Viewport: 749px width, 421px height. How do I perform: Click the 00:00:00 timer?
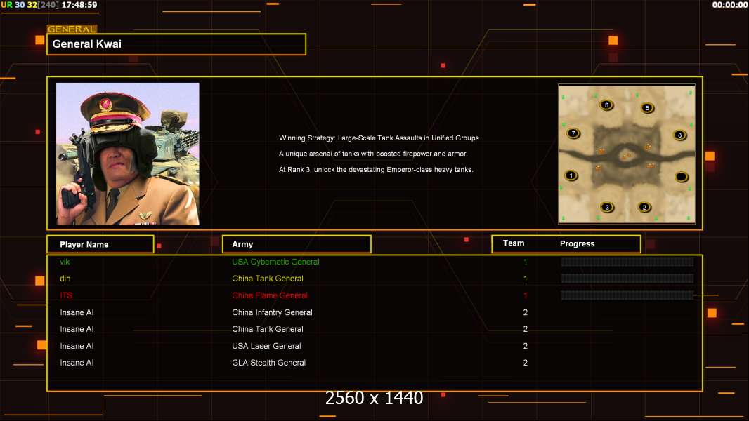(x=729, y=5)
